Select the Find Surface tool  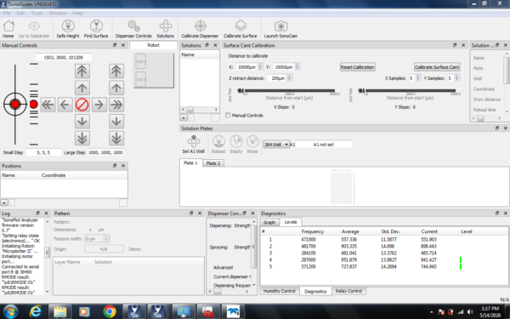(96, 29)
